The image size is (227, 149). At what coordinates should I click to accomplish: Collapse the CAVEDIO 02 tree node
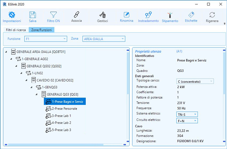(26, 80)
